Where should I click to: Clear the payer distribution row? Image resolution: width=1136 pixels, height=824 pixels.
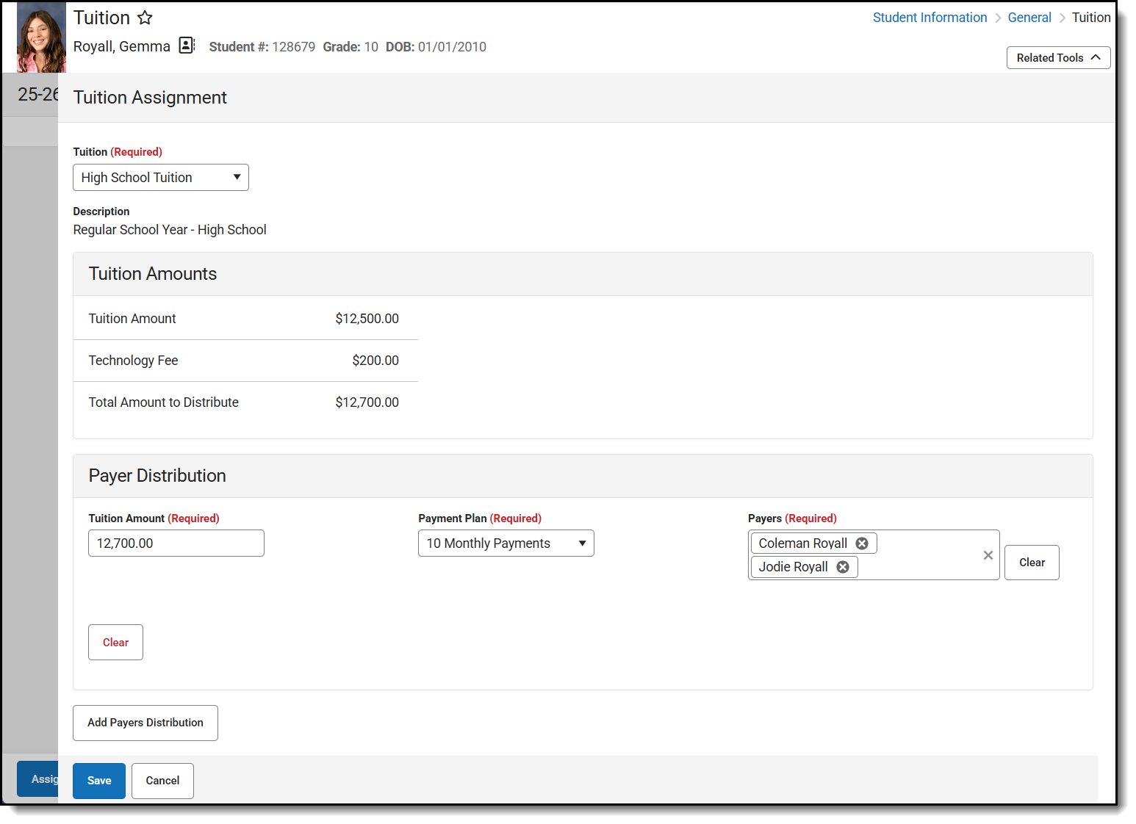[x=115, y=642]
